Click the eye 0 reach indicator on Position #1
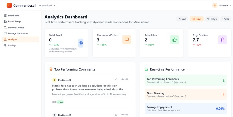Screen dimensions: 233x117 click(x=54, y=102)
